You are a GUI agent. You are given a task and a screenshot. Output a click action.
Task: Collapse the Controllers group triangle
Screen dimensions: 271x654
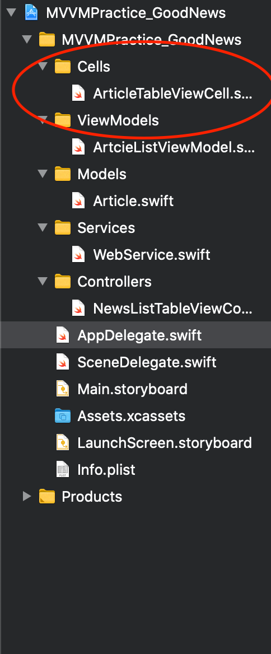43,282
